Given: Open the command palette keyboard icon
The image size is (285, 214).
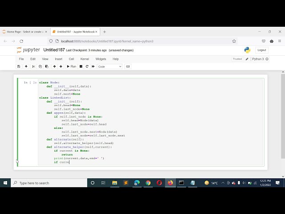Looking at the screenshot, I should 128,66.
